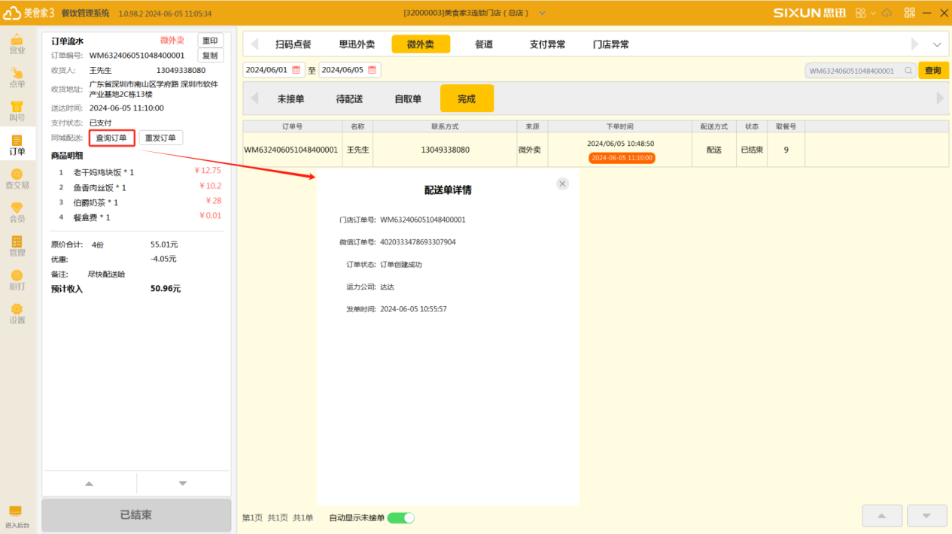Click the 订单号 column header

292,126
